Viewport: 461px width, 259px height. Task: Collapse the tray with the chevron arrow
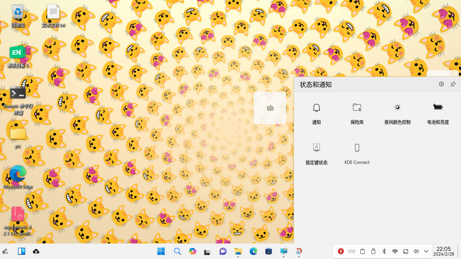[x=426, y=251]
